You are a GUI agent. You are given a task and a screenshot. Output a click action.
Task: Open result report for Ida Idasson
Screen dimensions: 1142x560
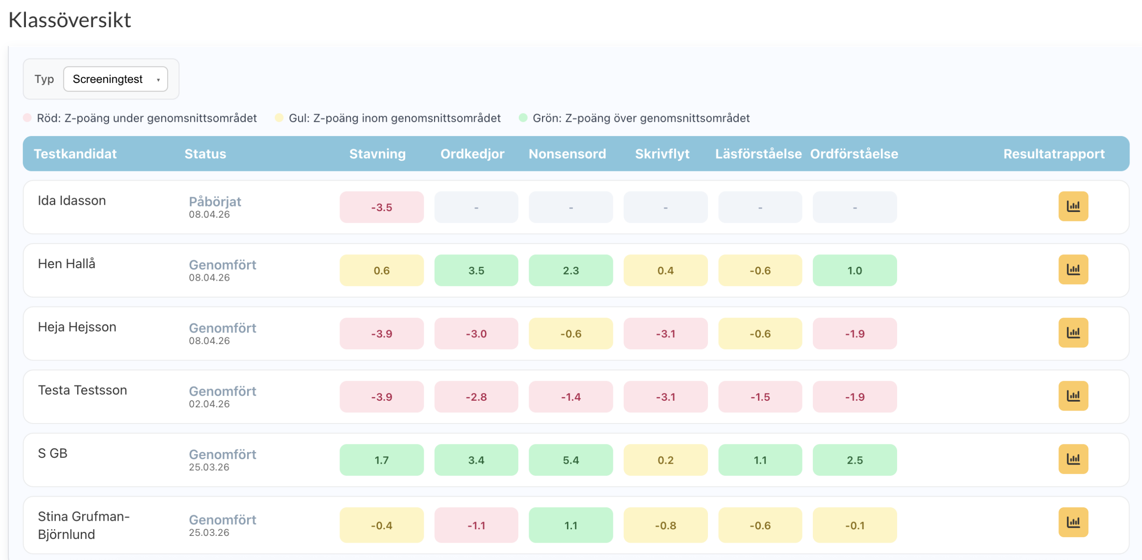pos(1073,206)
